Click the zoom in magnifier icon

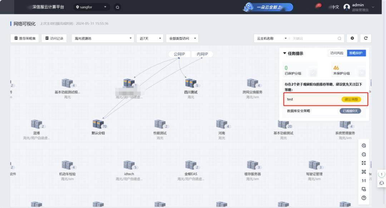pos(363,145)
